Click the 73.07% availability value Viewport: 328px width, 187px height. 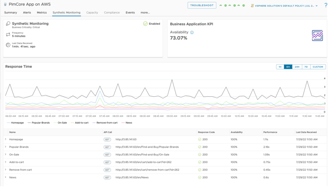click(x=179, y=38)
